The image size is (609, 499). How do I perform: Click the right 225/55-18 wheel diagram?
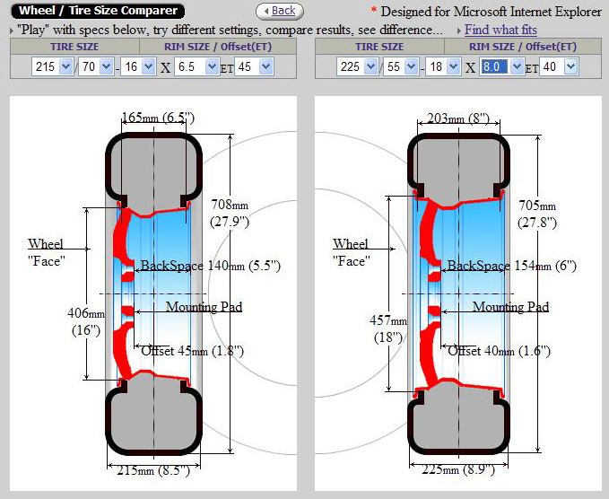pyautogui.click(x=457, y=296)
